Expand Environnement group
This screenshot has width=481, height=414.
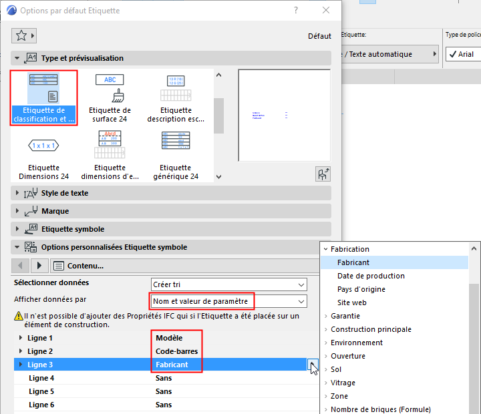click(x=326, y=343)
